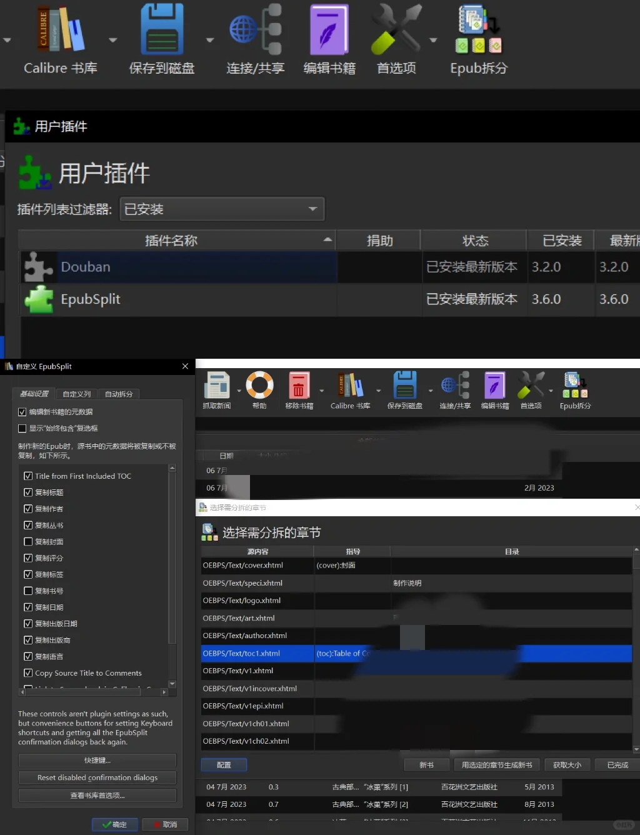Click 保存到磁盘 floppy icon in the enlarged top toolbar
Image resolution: width=640 pixels, height=835 pixels.
[x=162, y=29]
